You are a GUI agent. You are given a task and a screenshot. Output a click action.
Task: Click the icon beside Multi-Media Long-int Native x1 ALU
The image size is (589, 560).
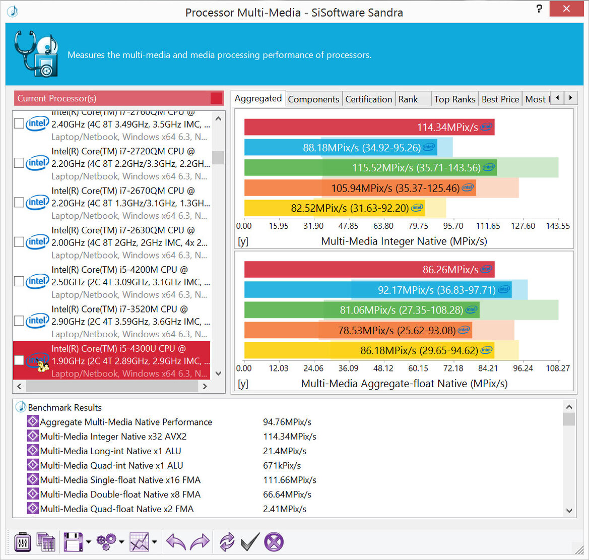pos(33,451)
